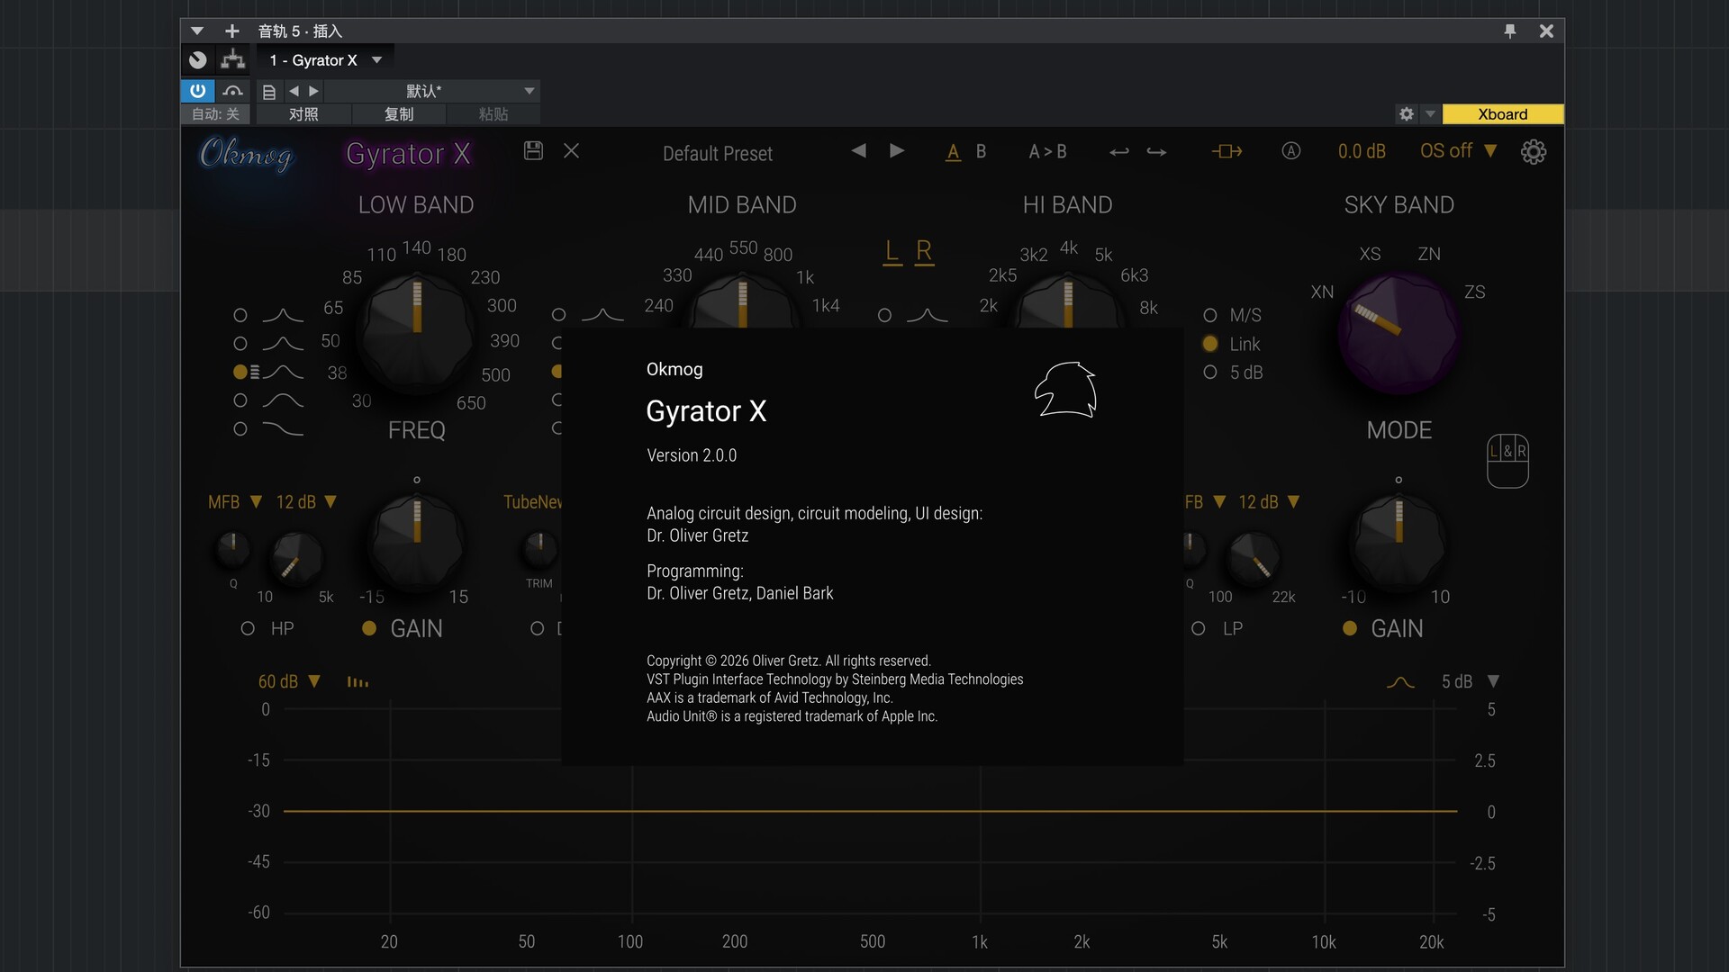Click the Low Band FREQ knob
The image size is (1729, 972).
click(416, 333)
